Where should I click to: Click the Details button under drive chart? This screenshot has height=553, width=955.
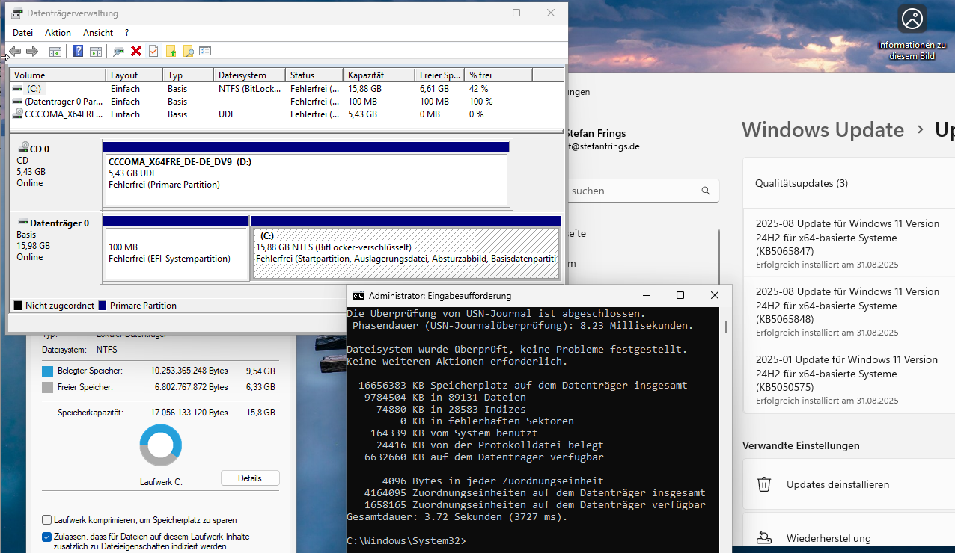tap(250, 478)
